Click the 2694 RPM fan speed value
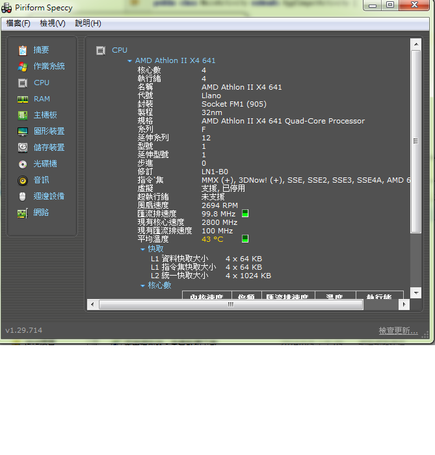The image size is (435, 455). pyautogui.click(x=220, y=205)
